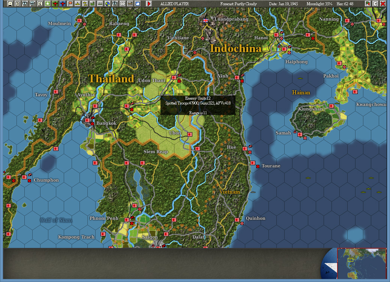390x282 pixels.
Task: Select the red plane on green background icon
Action: pyautogui.click(x=55, y=4)
